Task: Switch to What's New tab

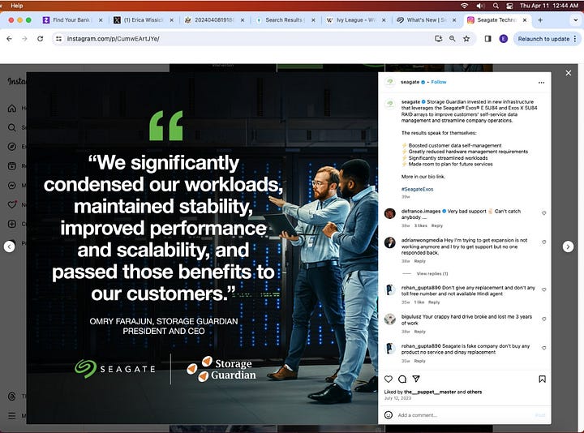Action: coord(427,20)
